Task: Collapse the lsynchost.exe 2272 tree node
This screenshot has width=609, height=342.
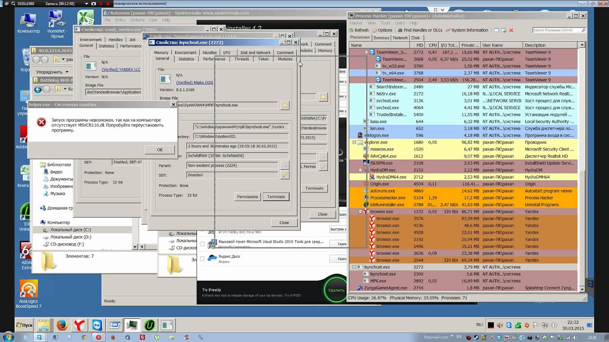Action: click(x=354, y=267)
